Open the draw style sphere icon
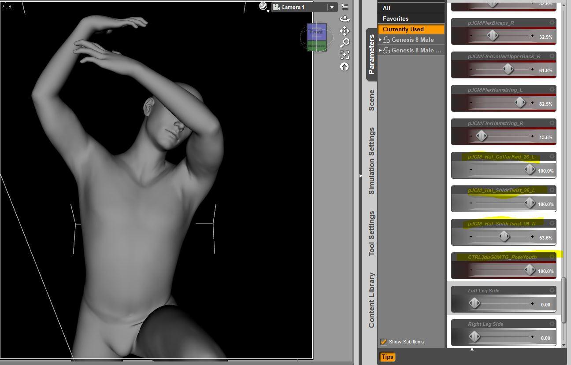This screenshot has height=365, width=571. tap(263, 6)
